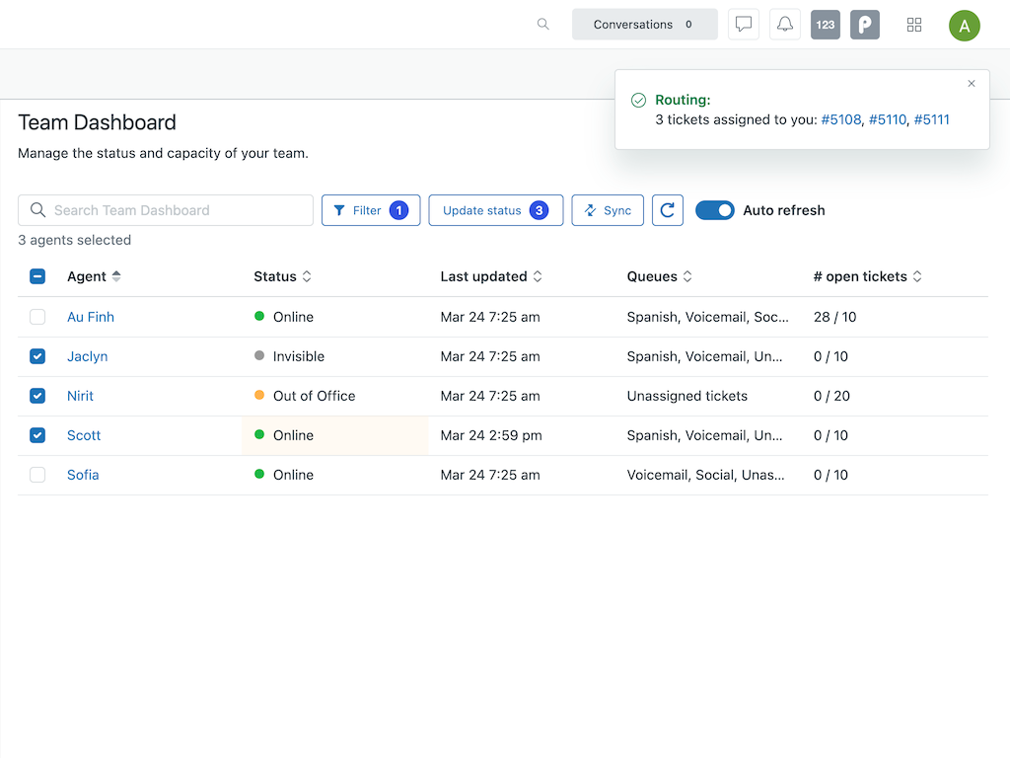Open the notifications bell

[x=784, y=24]
